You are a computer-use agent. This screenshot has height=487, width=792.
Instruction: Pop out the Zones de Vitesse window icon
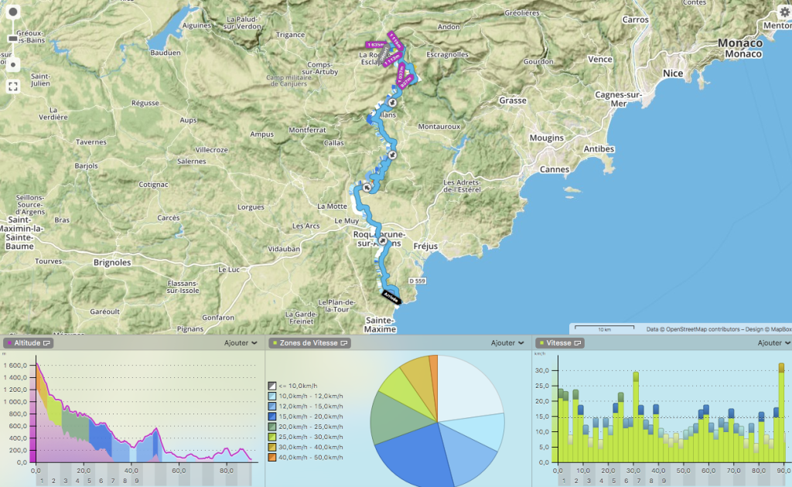(x=345, y=342)
